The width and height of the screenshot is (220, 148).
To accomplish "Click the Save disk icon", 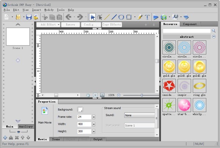I will click(28, 17).
